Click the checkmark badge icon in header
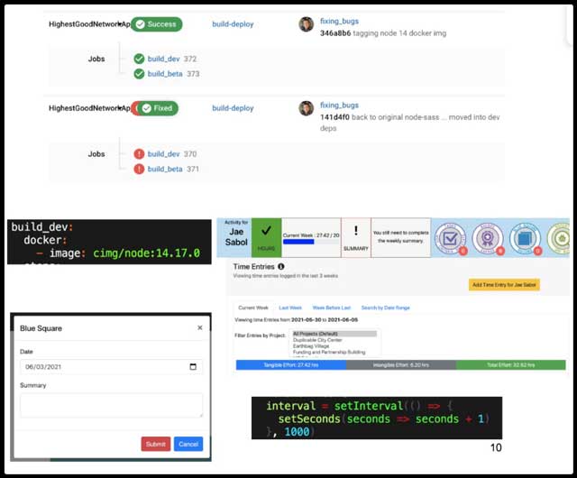Image resolution: width=577 pixels, height=478 pixels. tap(449, 237)
